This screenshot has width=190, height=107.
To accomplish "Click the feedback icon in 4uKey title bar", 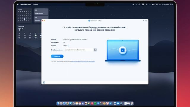I will [146, 21].
